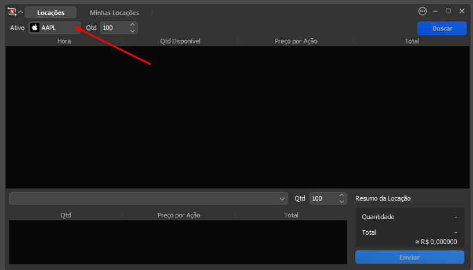Open the three-dots options menu
Image resolution: width=473 pixels, height=270 pixels.
point(423,11)
